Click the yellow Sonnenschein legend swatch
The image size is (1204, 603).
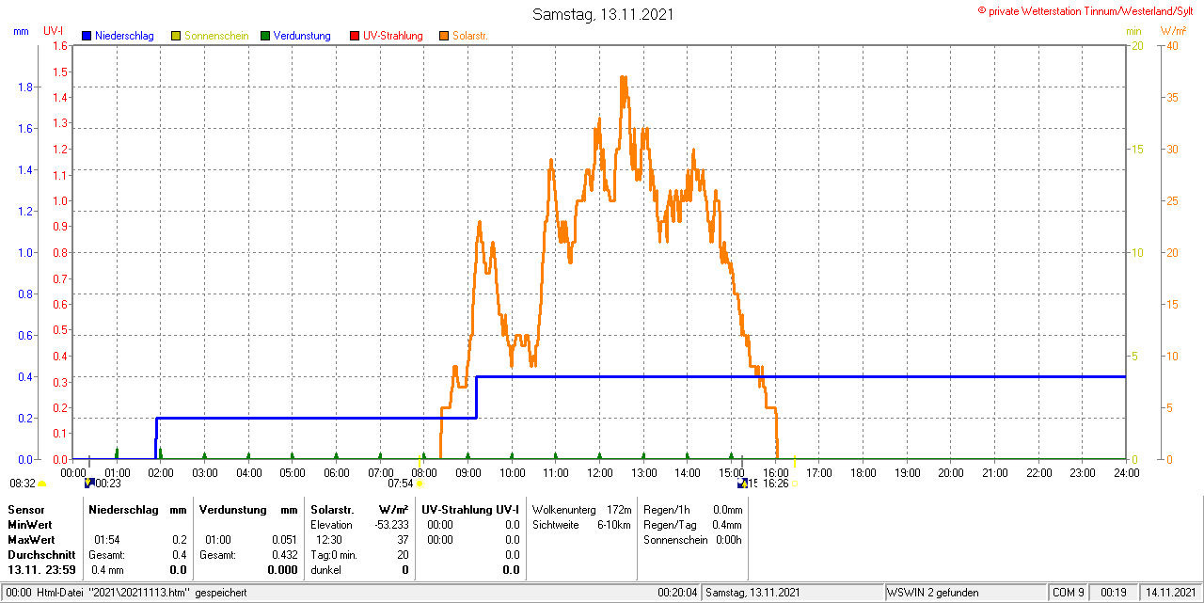pyautogui.click(x=176, y=36)
